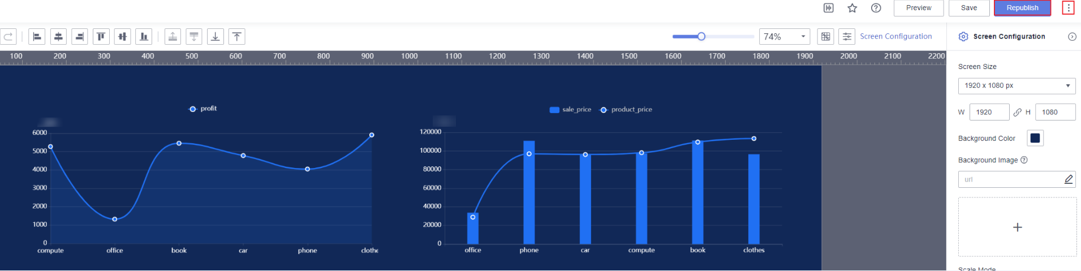Click the sliders settings icon
The width and height of the screenshot is (1081, 271).
click(x=847, y=37)
